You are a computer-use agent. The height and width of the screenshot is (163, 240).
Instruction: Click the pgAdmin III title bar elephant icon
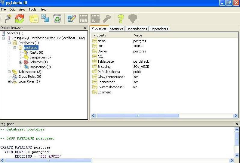(2, 3)
